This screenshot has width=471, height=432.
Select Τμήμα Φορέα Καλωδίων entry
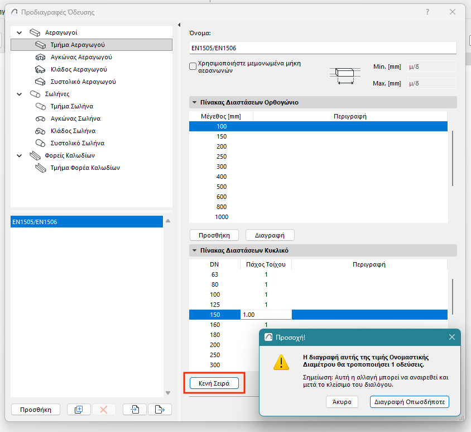pyautogui.click(x=85, y=168)
